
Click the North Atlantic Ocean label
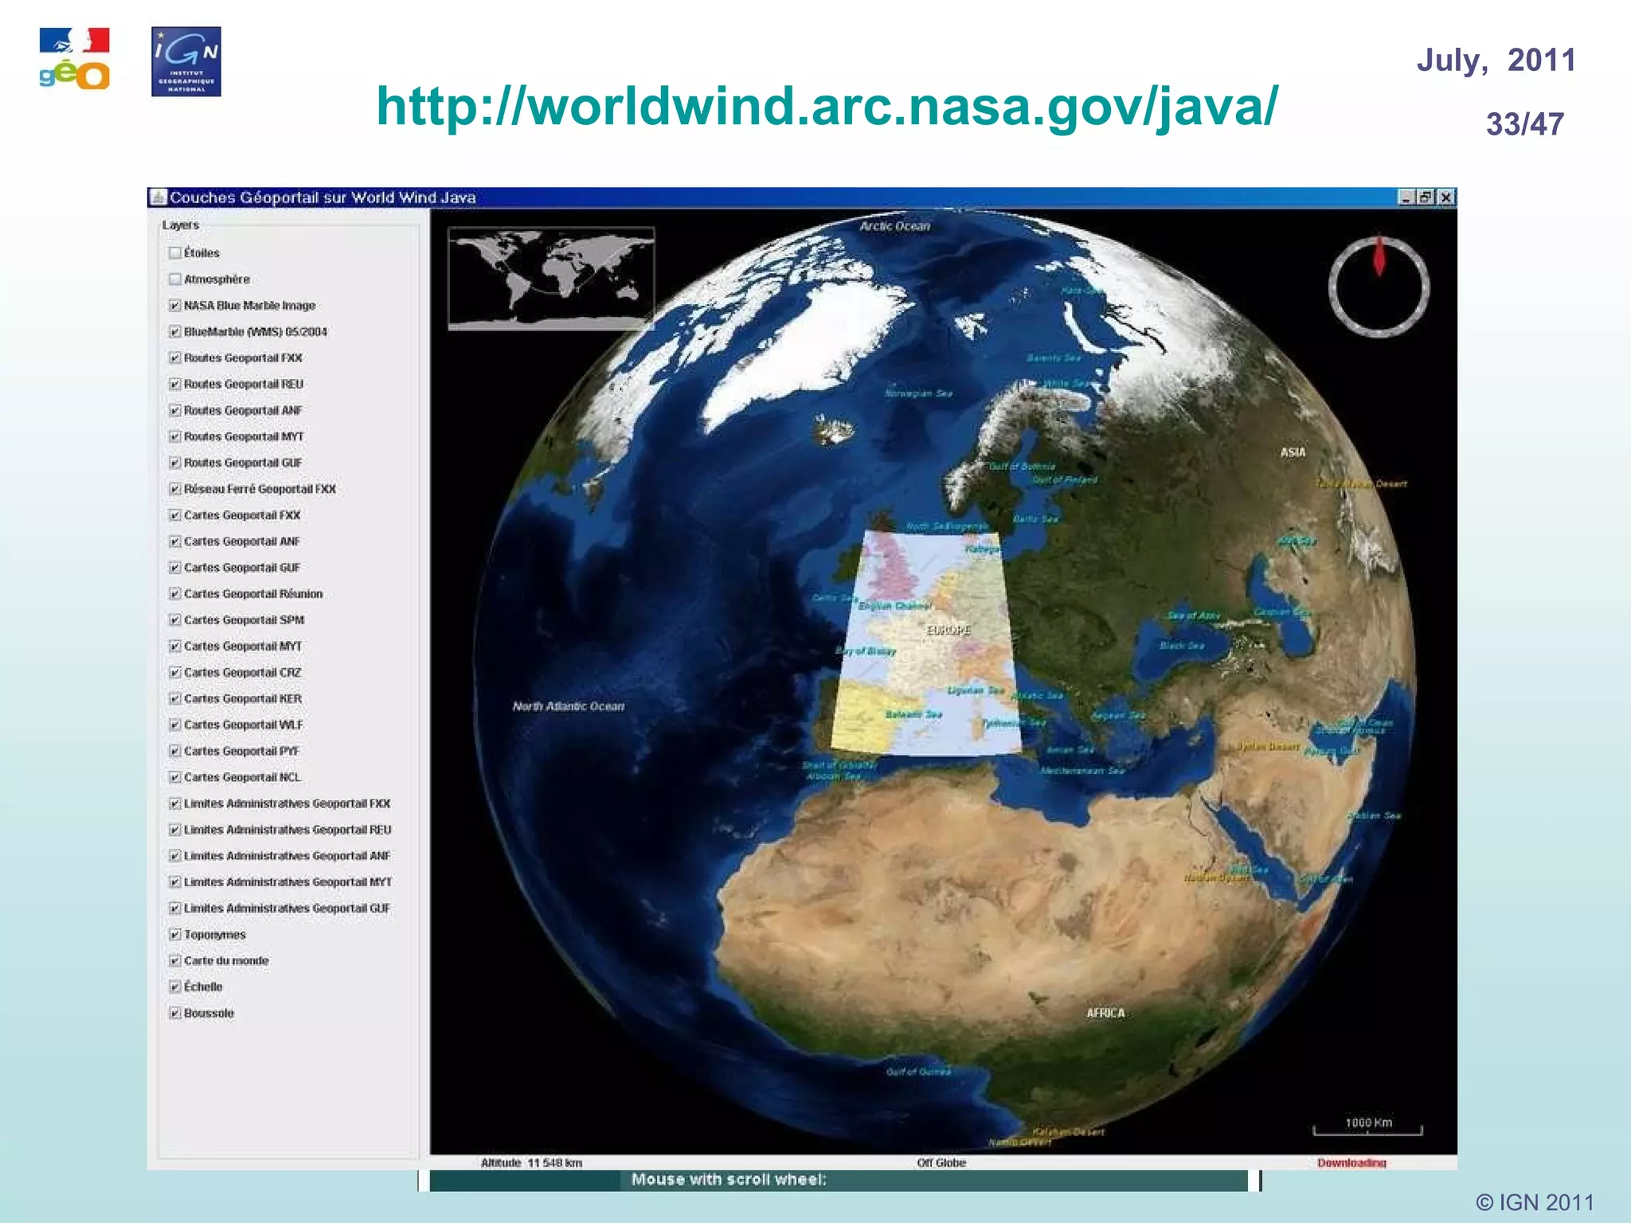pyautogui.click(x=569, y=706)
